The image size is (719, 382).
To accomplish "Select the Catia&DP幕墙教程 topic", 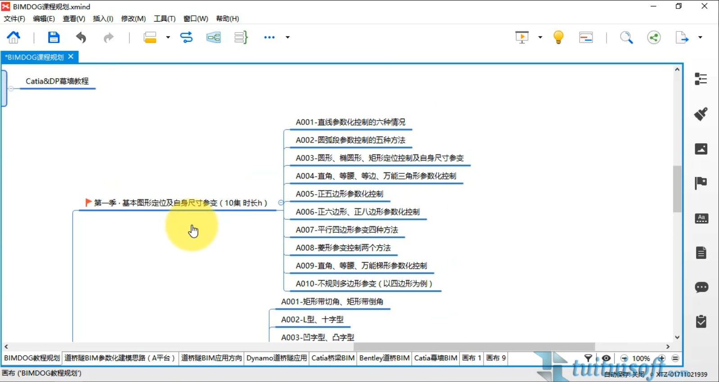I will tap(57, 81).
